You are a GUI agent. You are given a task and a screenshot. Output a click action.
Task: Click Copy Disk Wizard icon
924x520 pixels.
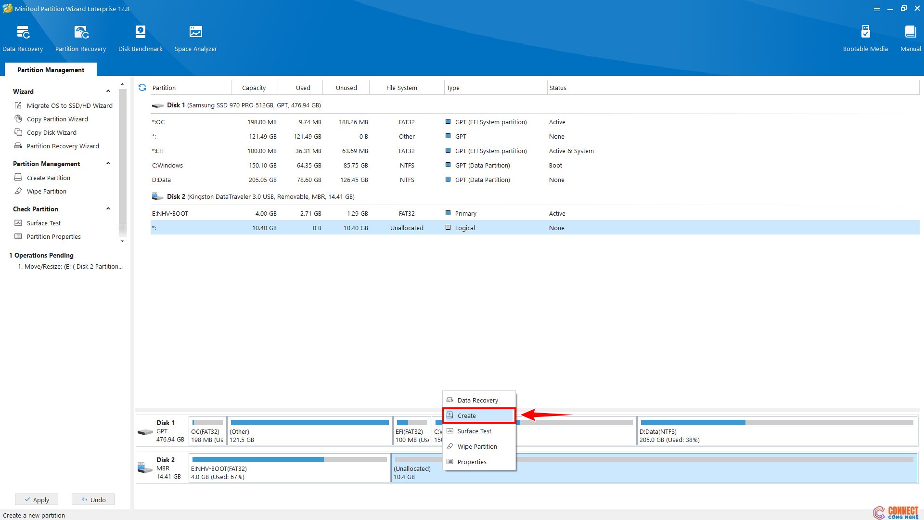pyautogui.click(x=18, y=132)
